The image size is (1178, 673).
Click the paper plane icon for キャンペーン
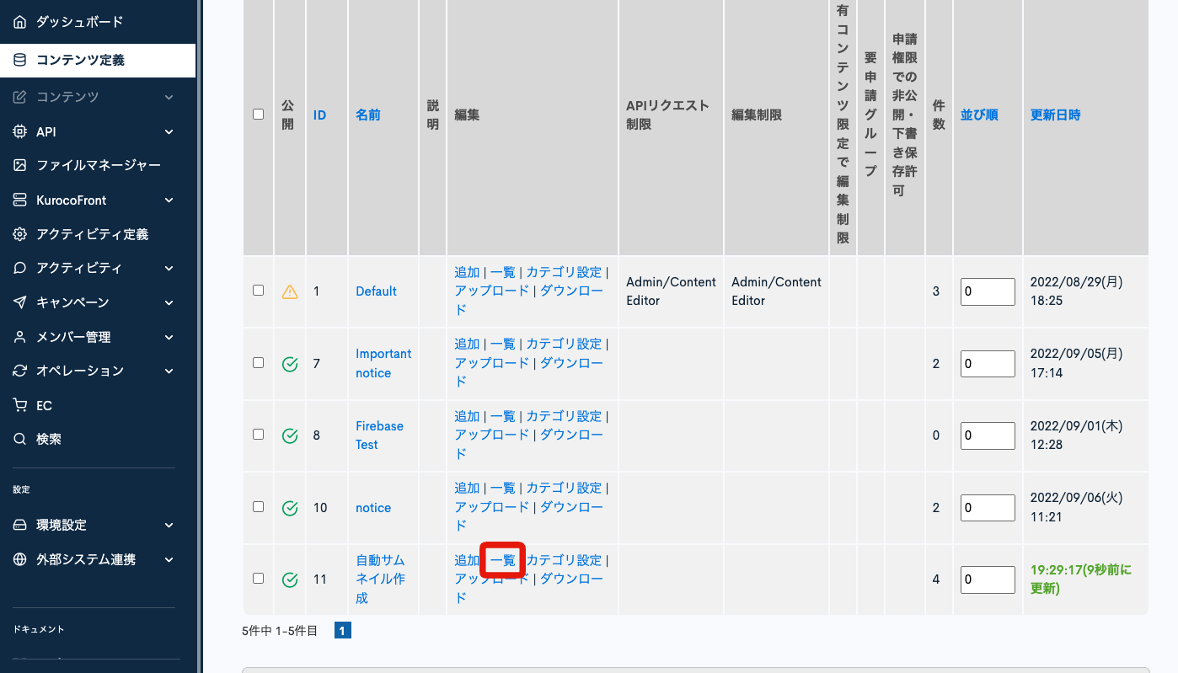click(20, 302)
